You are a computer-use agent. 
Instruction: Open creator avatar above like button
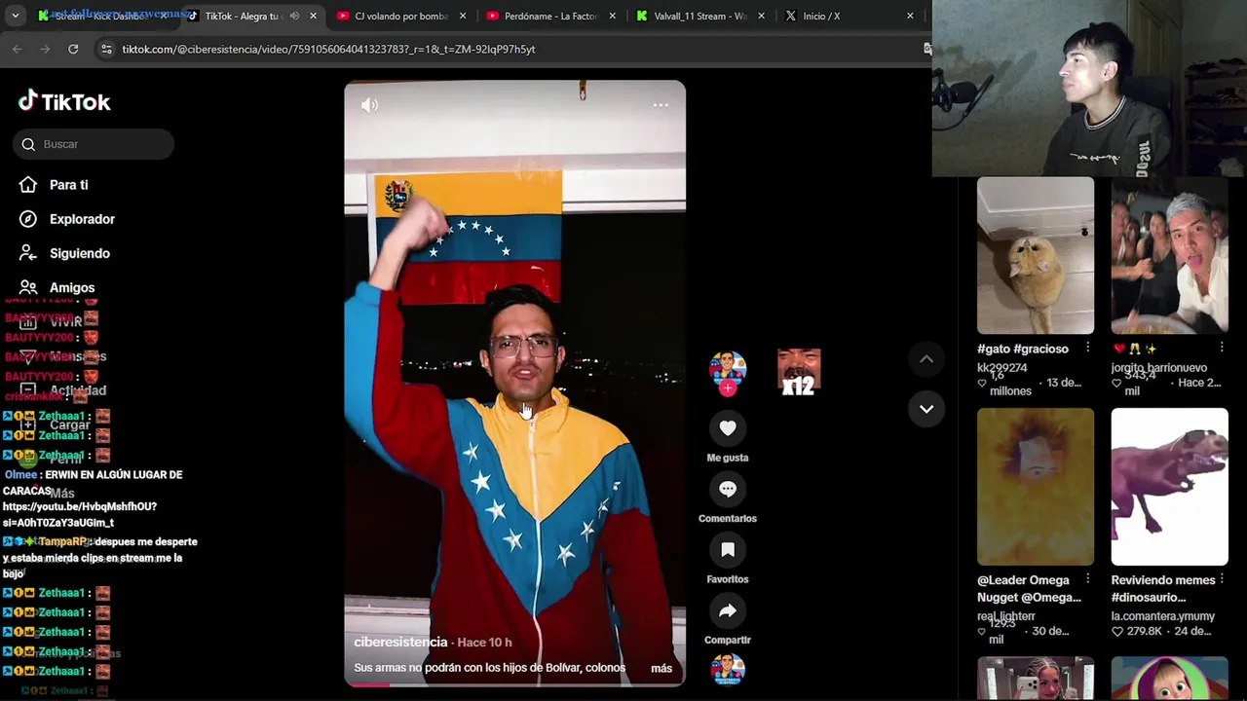(x=728, y=368)
